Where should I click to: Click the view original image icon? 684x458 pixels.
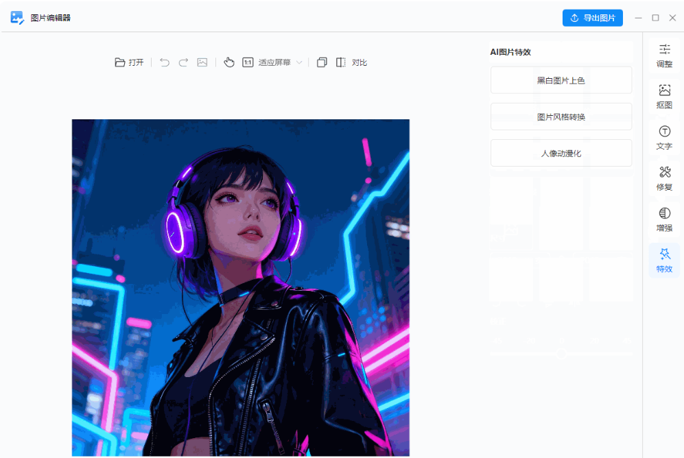pos(202,62)
